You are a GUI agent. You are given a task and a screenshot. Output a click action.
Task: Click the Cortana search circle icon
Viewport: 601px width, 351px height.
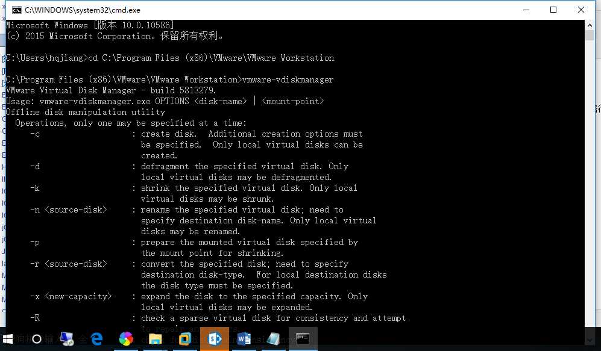pyautogui.click(x=37, y=339)
